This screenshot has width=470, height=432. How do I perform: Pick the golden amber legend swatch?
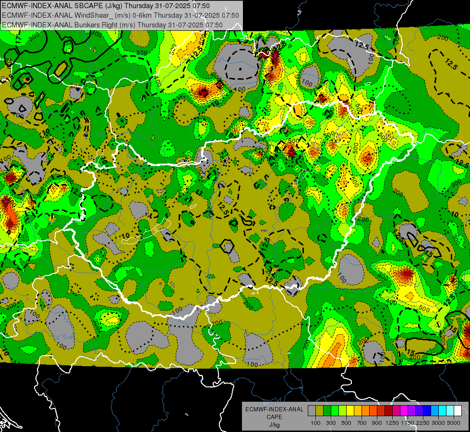pos(358,410)
